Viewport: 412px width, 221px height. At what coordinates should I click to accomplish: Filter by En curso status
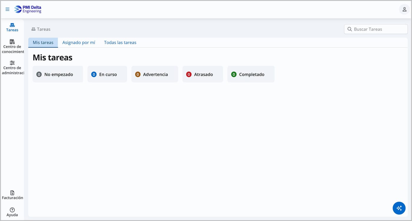coord(107,74)
